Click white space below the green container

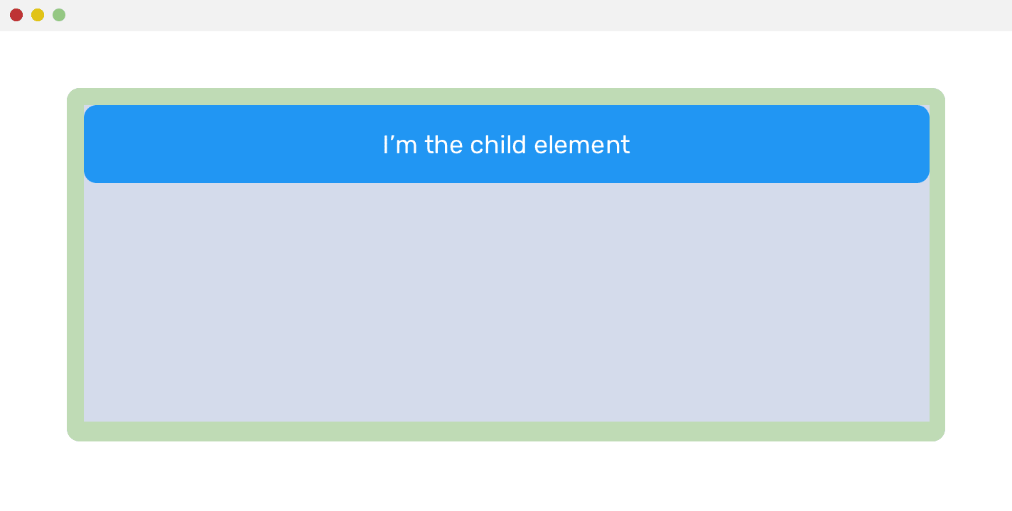click(x=506, y=477)
